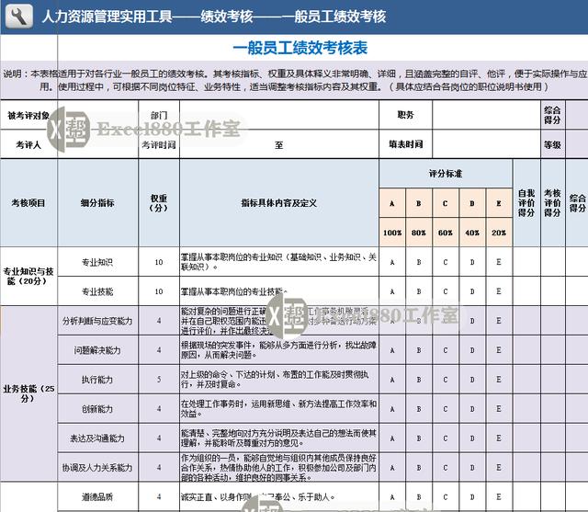This screenshot has width=588, height=512.
Task: Select the 协调及人力关系能力 cell
Action: (x=98, y=467)
